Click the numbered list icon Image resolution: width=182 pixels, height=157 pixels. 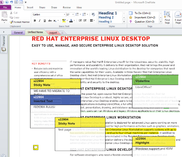coord(84,14)
